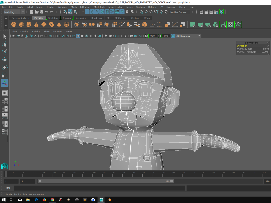Click the time range slider bar
271x203 pixels.
105,181
